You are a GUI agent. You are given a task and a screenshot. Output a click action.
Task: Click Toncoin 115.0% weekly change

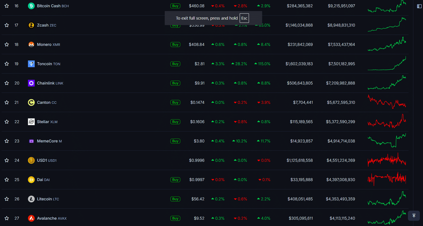tap(262, 64)
